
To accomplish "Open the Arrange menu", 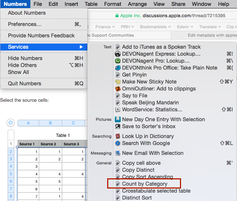I will [x=137, y=4].
